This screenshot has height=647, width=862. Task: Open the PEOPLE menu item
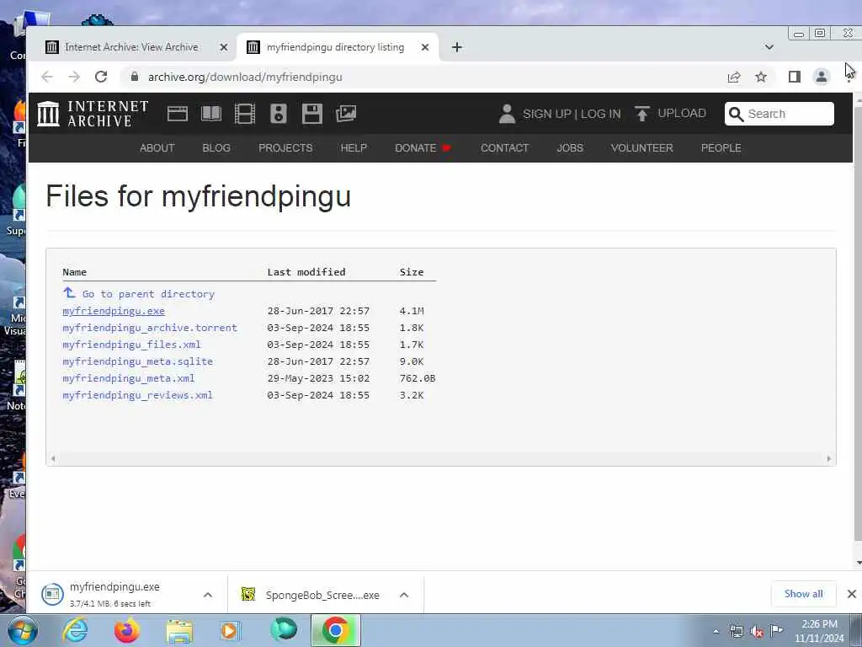coord(721,148)
